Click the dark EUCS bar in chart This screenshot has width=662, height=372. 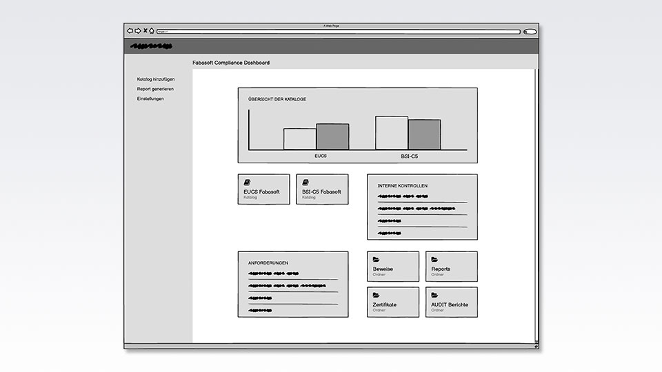332,136
